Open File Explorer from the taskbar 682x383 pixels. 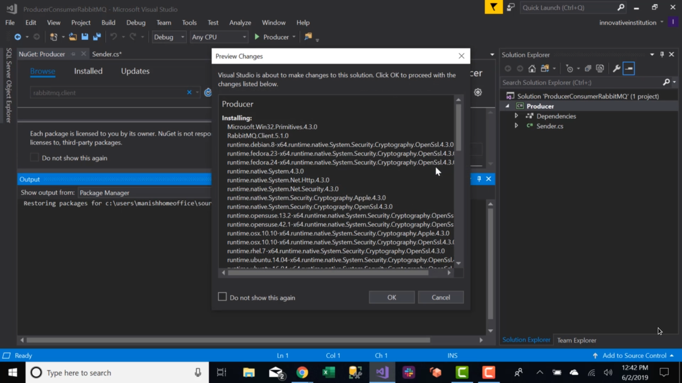click(249, 372)
